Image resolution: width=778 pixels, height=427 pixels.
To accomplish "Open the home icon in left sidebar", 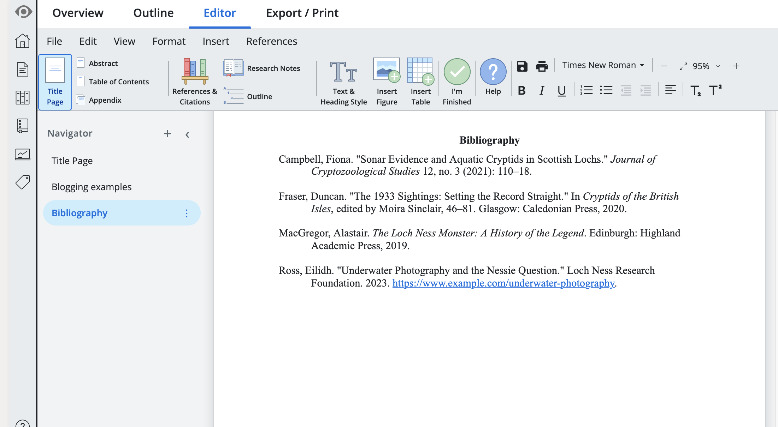I will 23,41.
